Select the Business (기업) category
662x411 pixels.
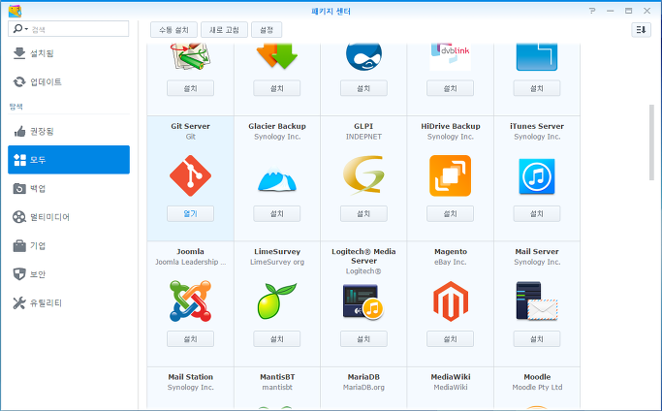(69, 246)
